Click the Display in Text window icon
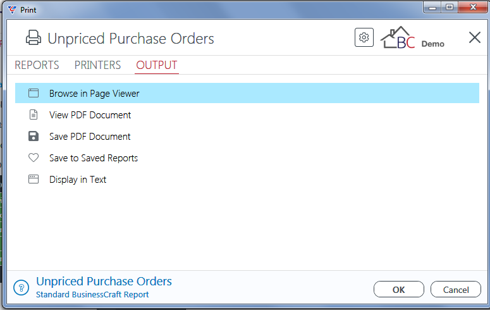Viewport: 490px width, 310px height. [34, 179]
